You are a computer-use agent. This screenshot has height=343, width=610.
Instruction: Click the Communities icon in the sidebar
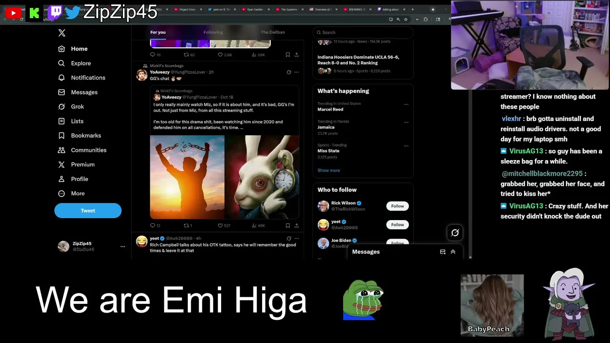[x=61, y=150]
